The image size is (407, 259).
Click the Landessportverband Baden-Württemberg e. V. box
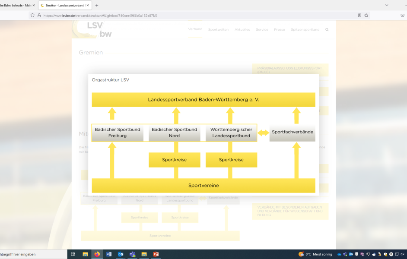pos(203,100)
